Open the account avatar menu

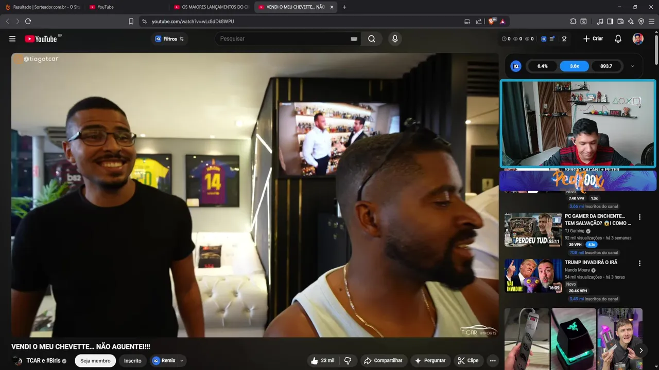click(638, 39)
